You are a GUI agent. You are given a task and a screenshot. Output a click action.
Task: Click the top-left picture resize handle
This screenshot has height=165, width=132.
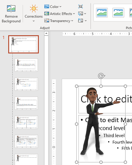77,86
